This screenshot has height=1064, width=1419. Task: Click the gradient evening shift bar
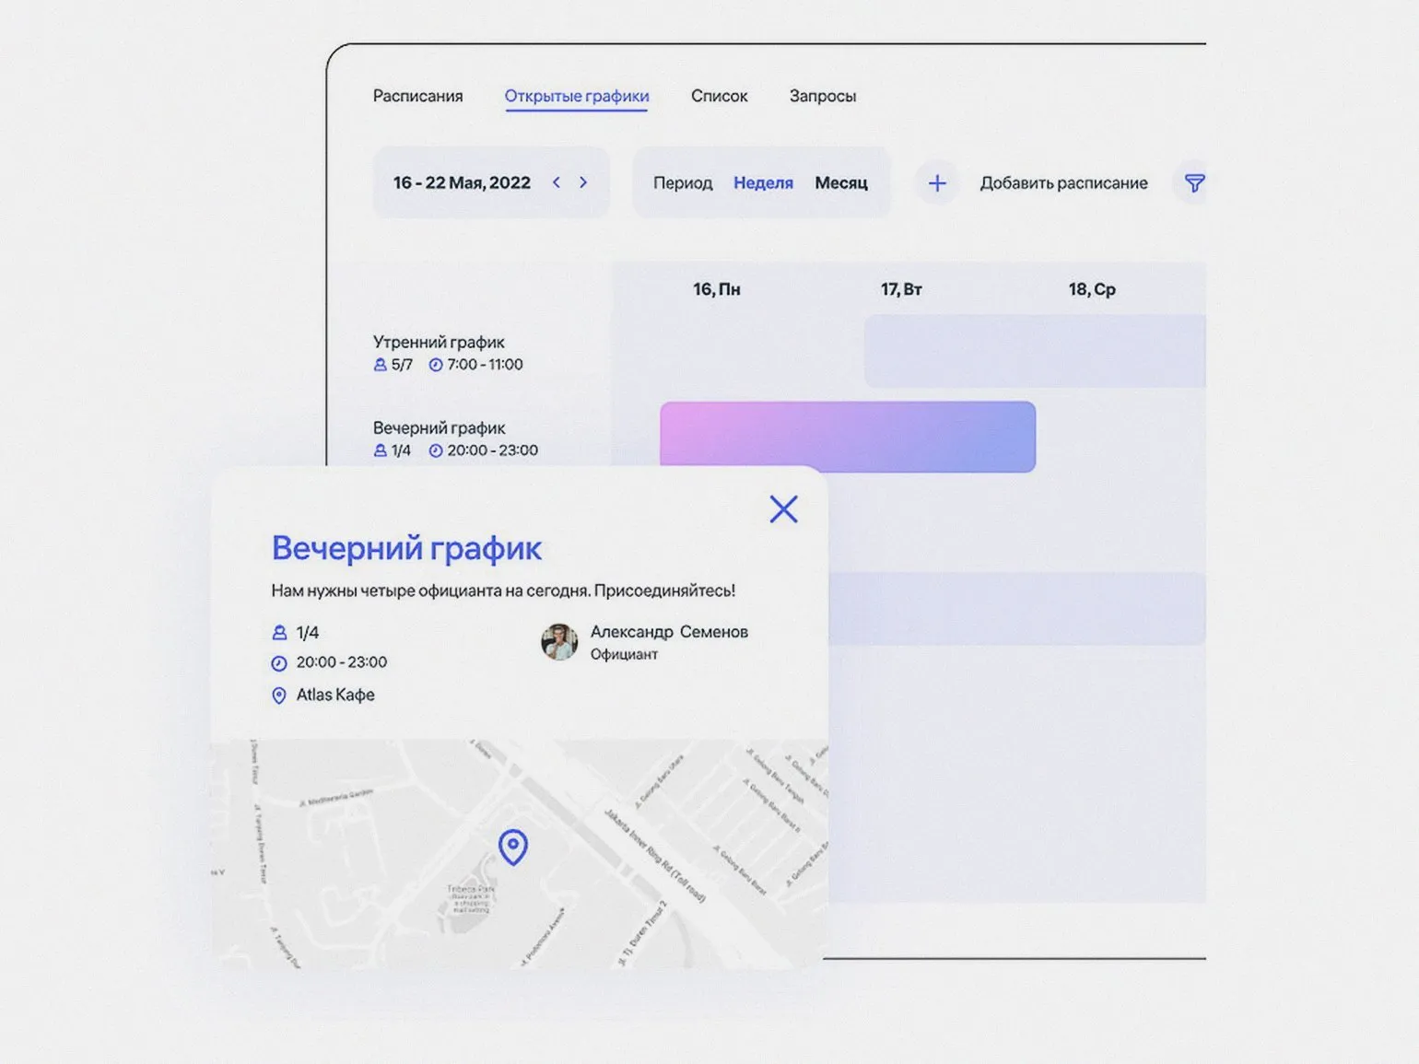click(x=847, y=436)
